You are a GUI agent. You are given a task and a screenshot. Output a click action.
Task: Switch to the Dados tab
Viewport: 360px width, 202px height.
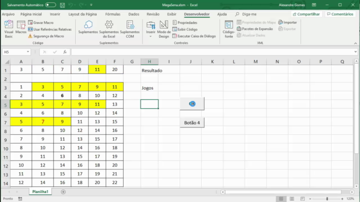(x=134, y=14)
